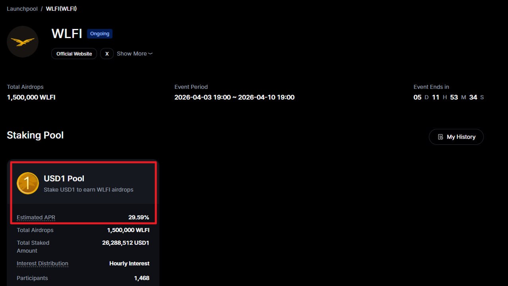This screenshot has height=286, width=508.
Task: Click the Staking Pool heading
Action: pos(35,135)
